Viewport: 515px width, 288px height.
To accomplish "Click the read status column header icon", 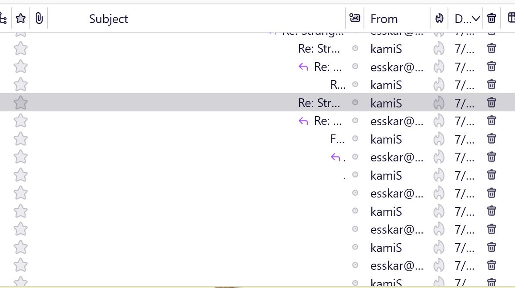I will (355, 18).
